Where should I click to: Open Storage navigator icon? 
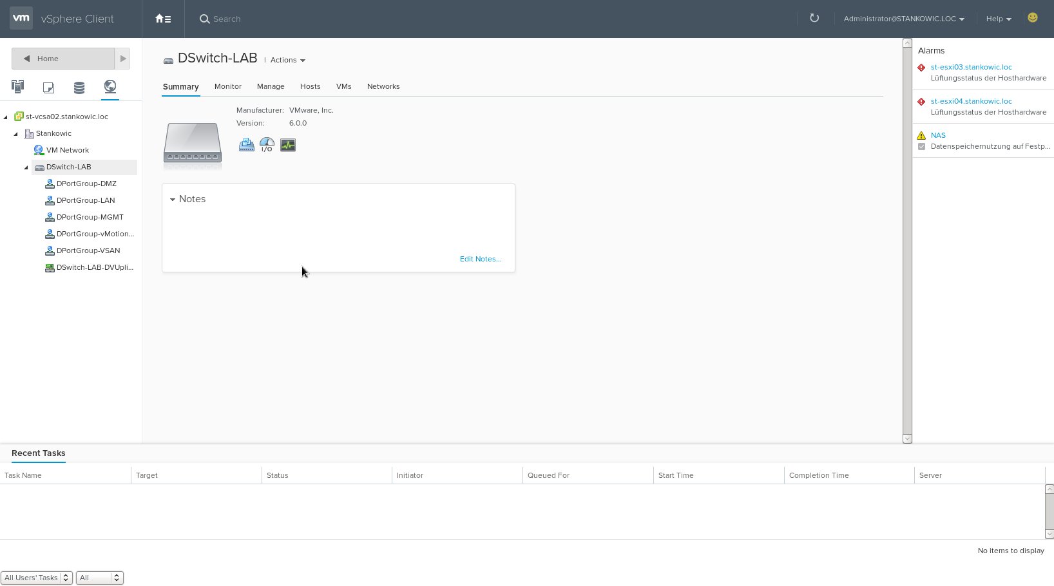click(x=79, y=87)
